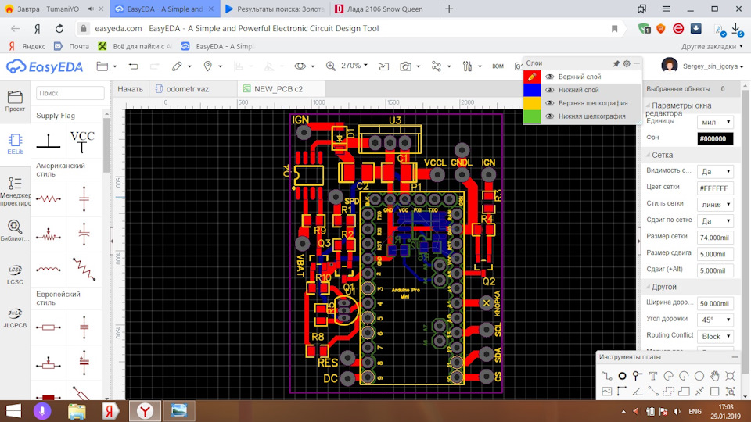Screen dimensions: 751x422
Task: Switch to the Начать tab
Action: coord(131,89)
